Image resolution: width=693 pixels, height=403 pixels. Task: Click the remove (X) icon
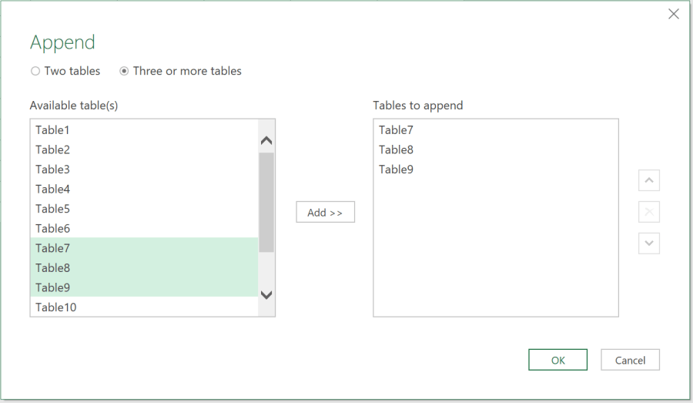click(x=649, y=212)
